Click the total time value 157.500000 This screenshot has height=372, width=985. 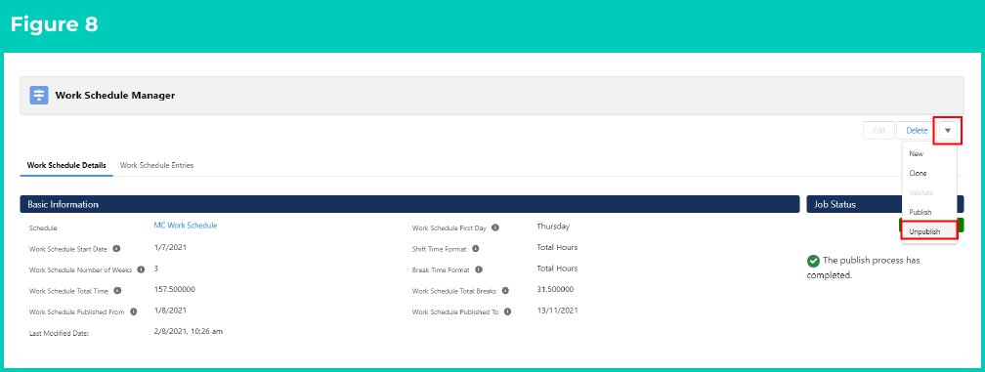[174, 289]
